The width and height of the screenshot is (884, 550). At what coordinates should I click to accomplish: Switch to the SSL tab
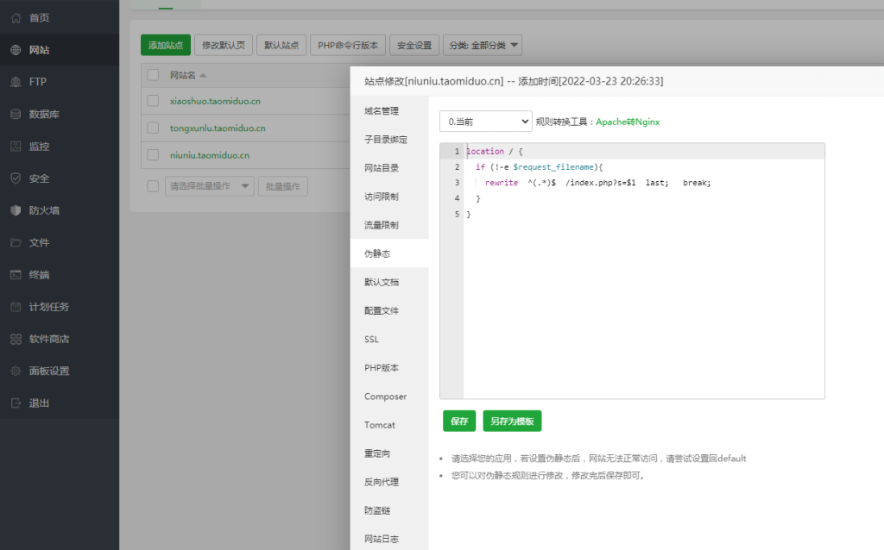(x=371, y=340)
